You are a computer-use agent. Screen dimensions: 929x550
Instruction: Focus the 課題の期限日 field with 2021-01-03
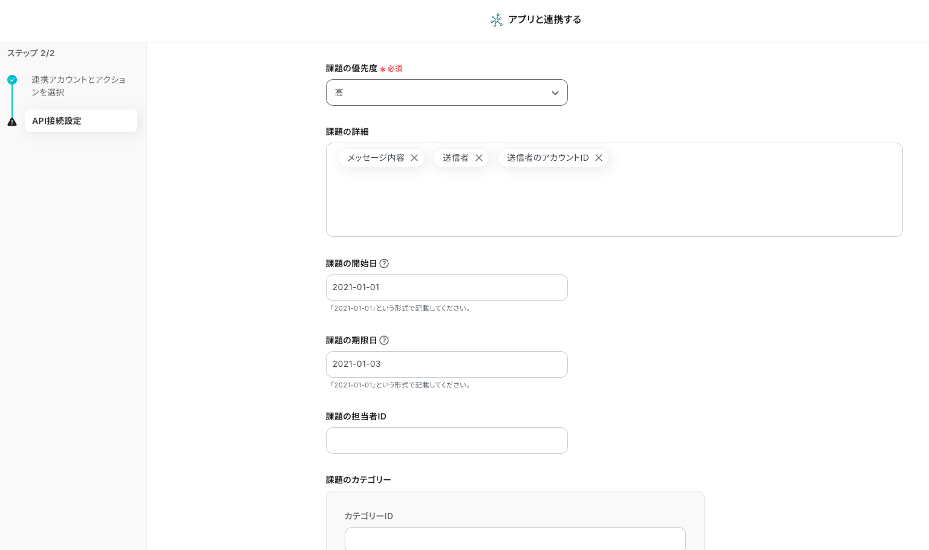[446, 364]
